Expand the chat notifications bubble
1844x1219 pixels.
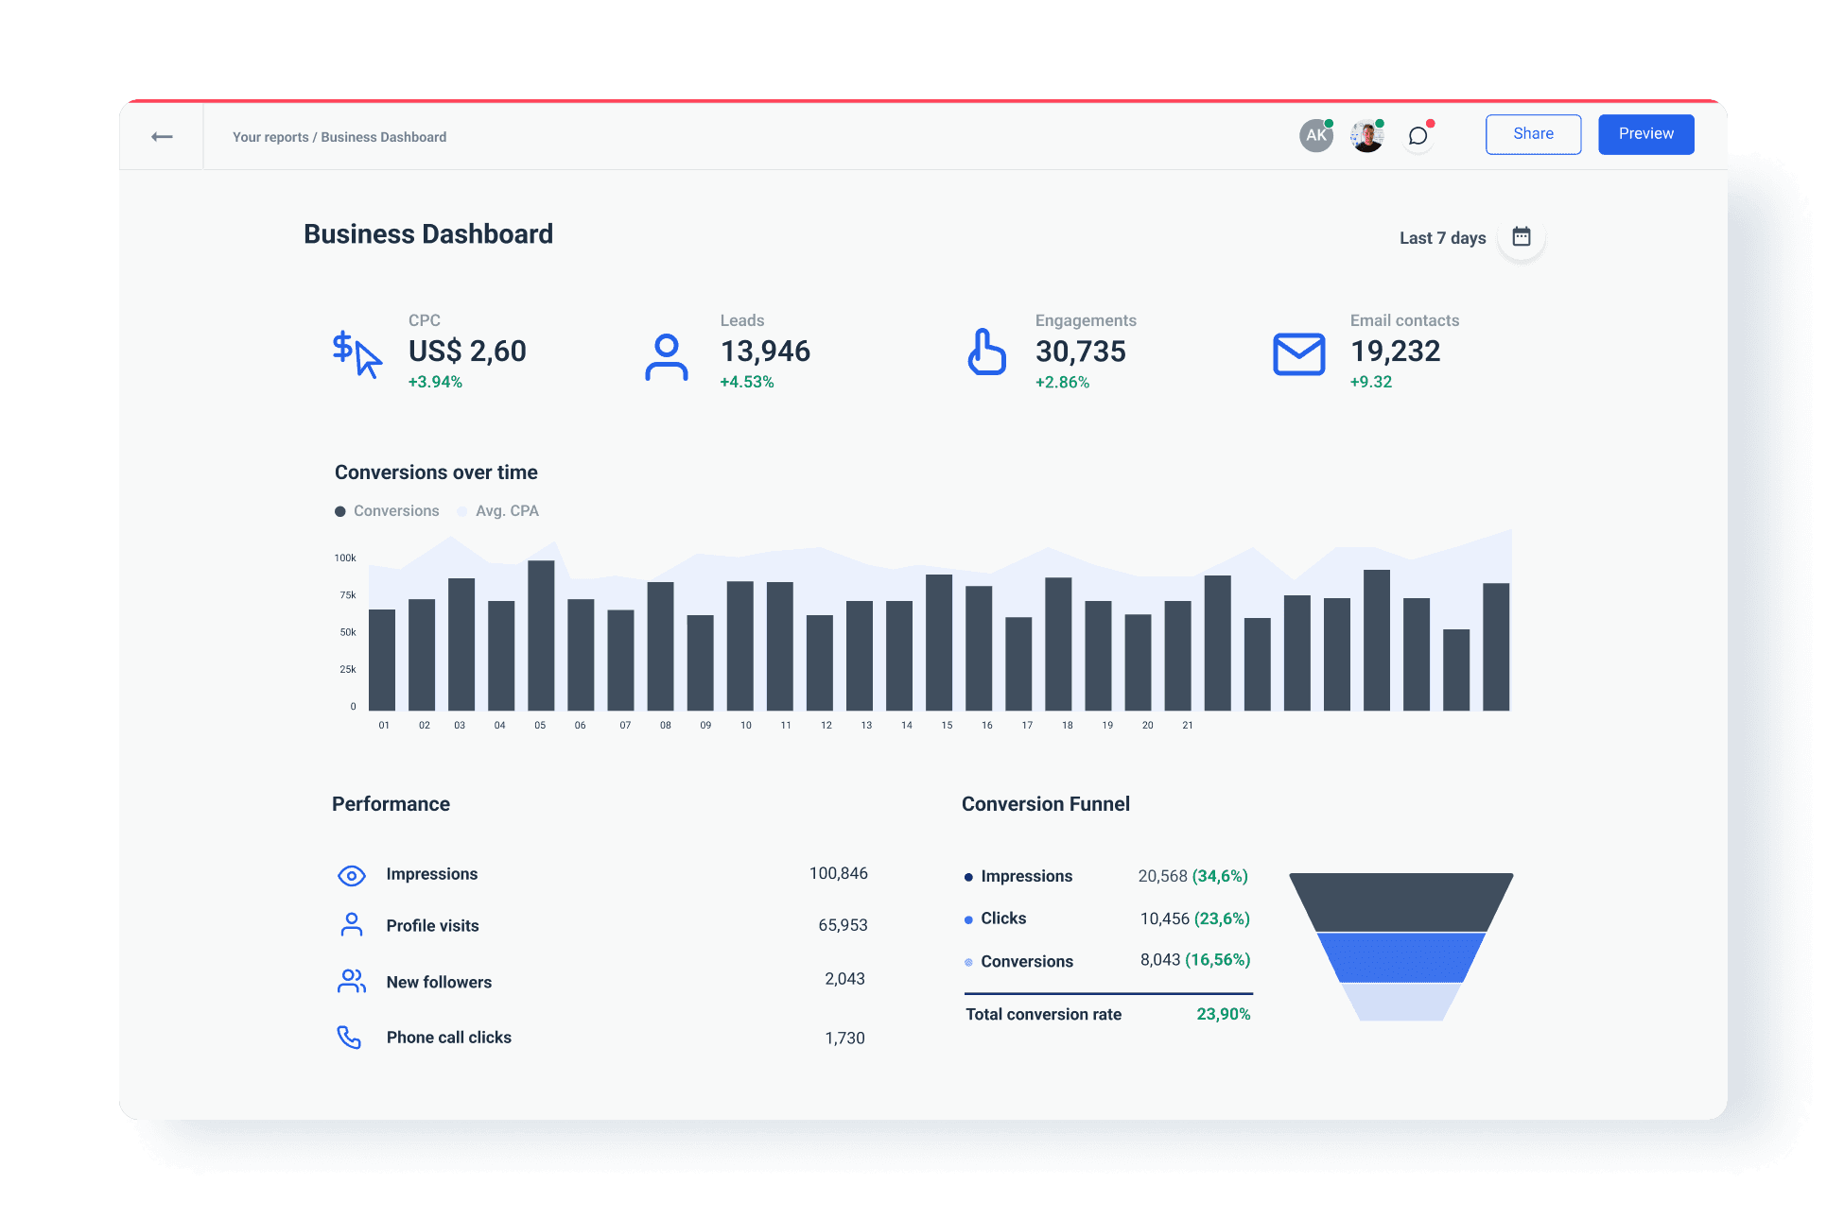(1418, 135)
